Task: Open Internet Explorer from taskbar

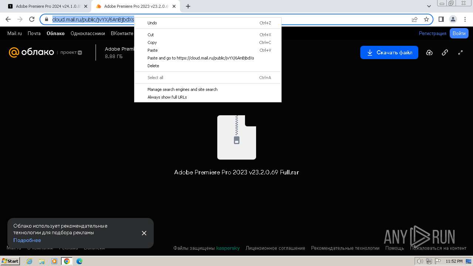Action: pyautogui.click(x=29, y=261)
